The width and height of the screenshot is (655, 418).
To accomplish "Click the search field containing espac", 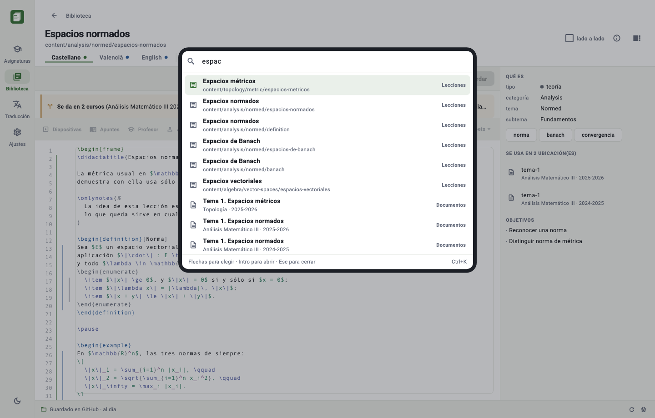I will [x=334, y=61].
